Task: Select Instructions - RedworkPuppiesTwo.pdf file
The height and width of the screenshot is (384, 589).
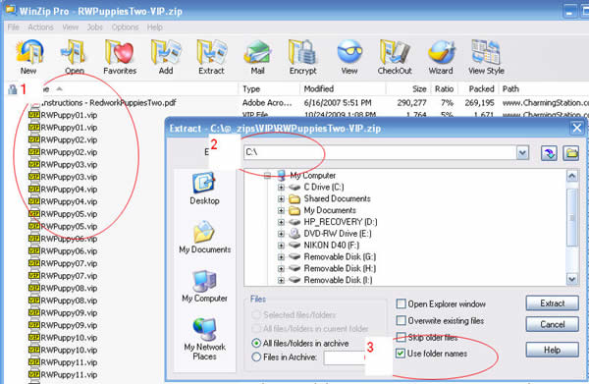Action: [108, 102]
